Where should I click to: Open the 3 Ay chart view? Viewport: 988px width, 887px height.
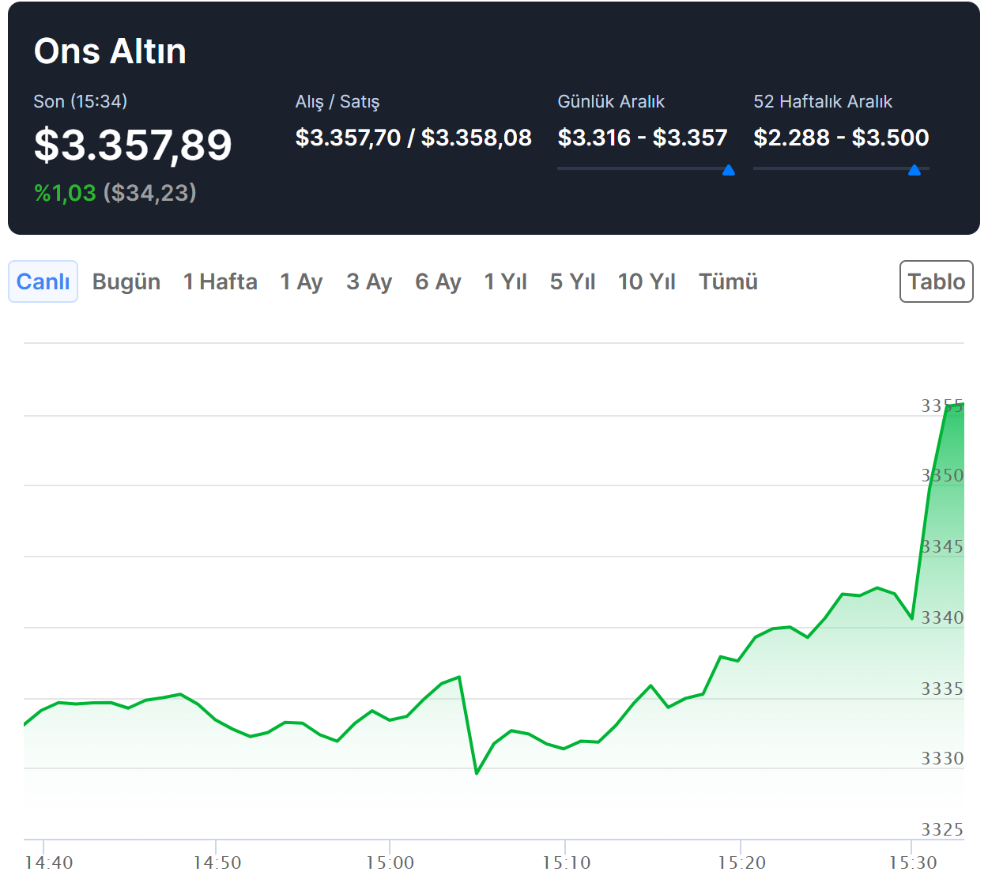369,281
